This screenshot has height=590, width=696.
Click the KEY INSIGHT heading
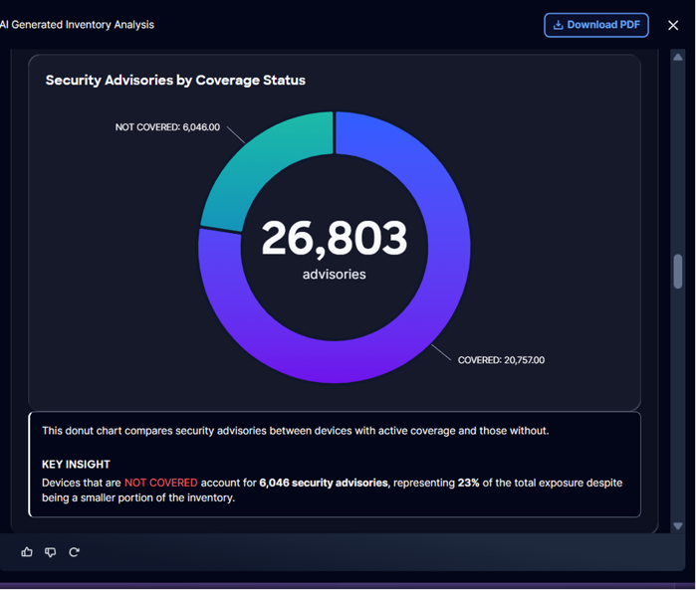click(x=76, y=465)
